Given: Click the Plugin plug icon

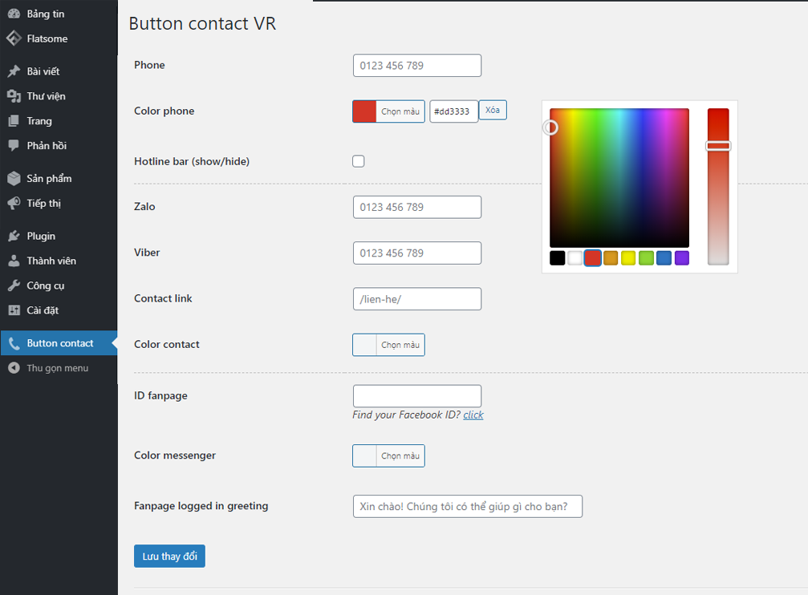Looking at the screenshot, I should tap(14, 236).
